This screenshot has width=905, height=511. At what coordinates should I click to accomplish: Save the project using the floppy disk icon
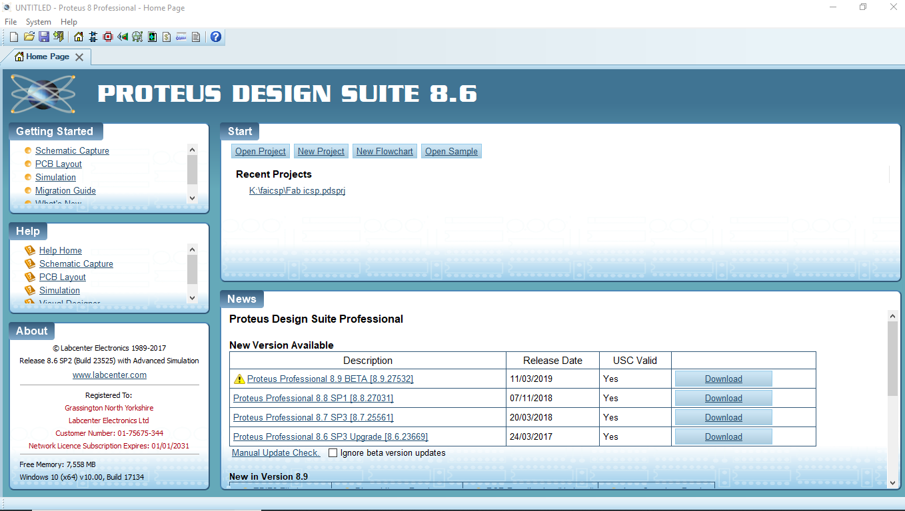coord(43,37)
